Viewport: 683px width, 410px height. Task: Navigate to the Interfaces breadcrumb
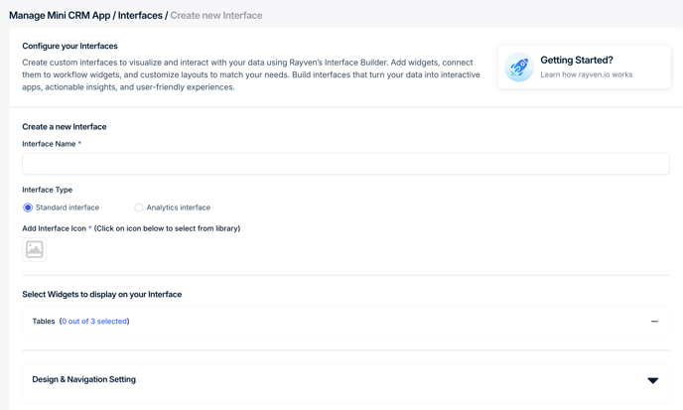click(x=140, y=15)
